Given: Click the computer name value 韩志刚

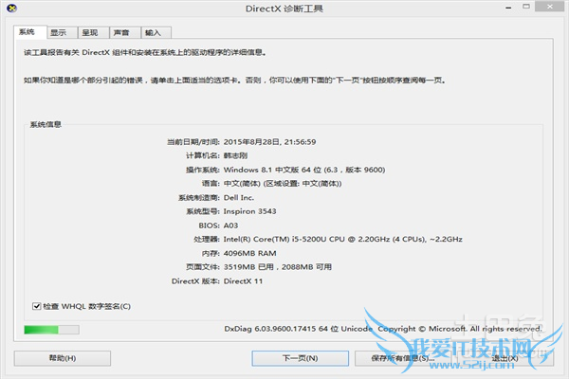Looking at the screenshot, I should pyautogui.click(x=235, y=155).
